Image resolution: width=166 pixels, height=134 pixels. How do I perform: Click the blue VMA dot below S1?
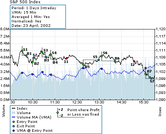22,73
